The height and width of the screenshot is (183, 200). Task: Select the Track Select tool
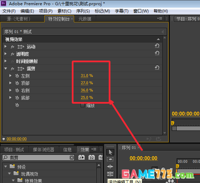(x=110, y=159)
